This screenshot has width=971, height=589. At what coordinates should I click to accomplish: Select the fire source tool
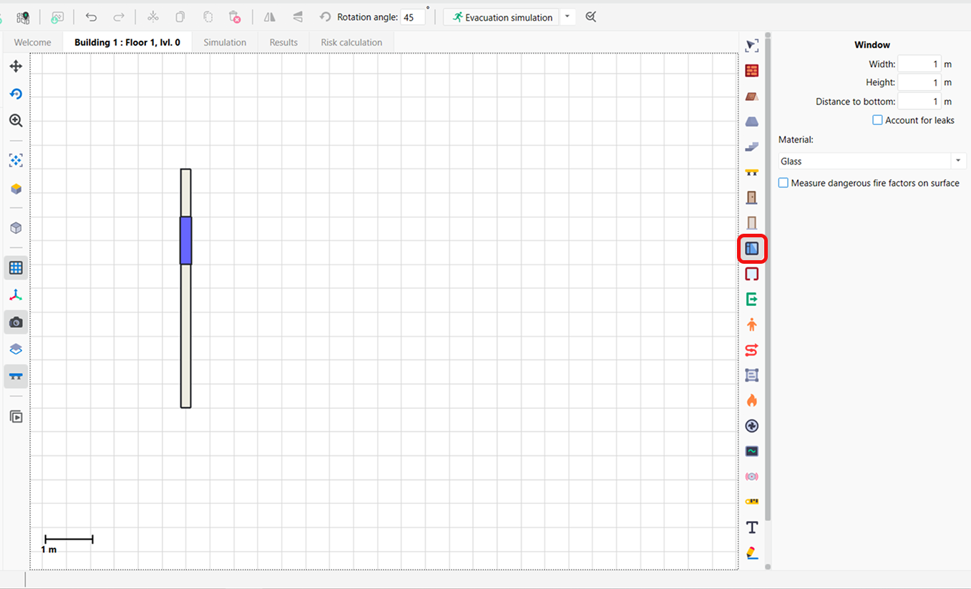coord(751,400)
